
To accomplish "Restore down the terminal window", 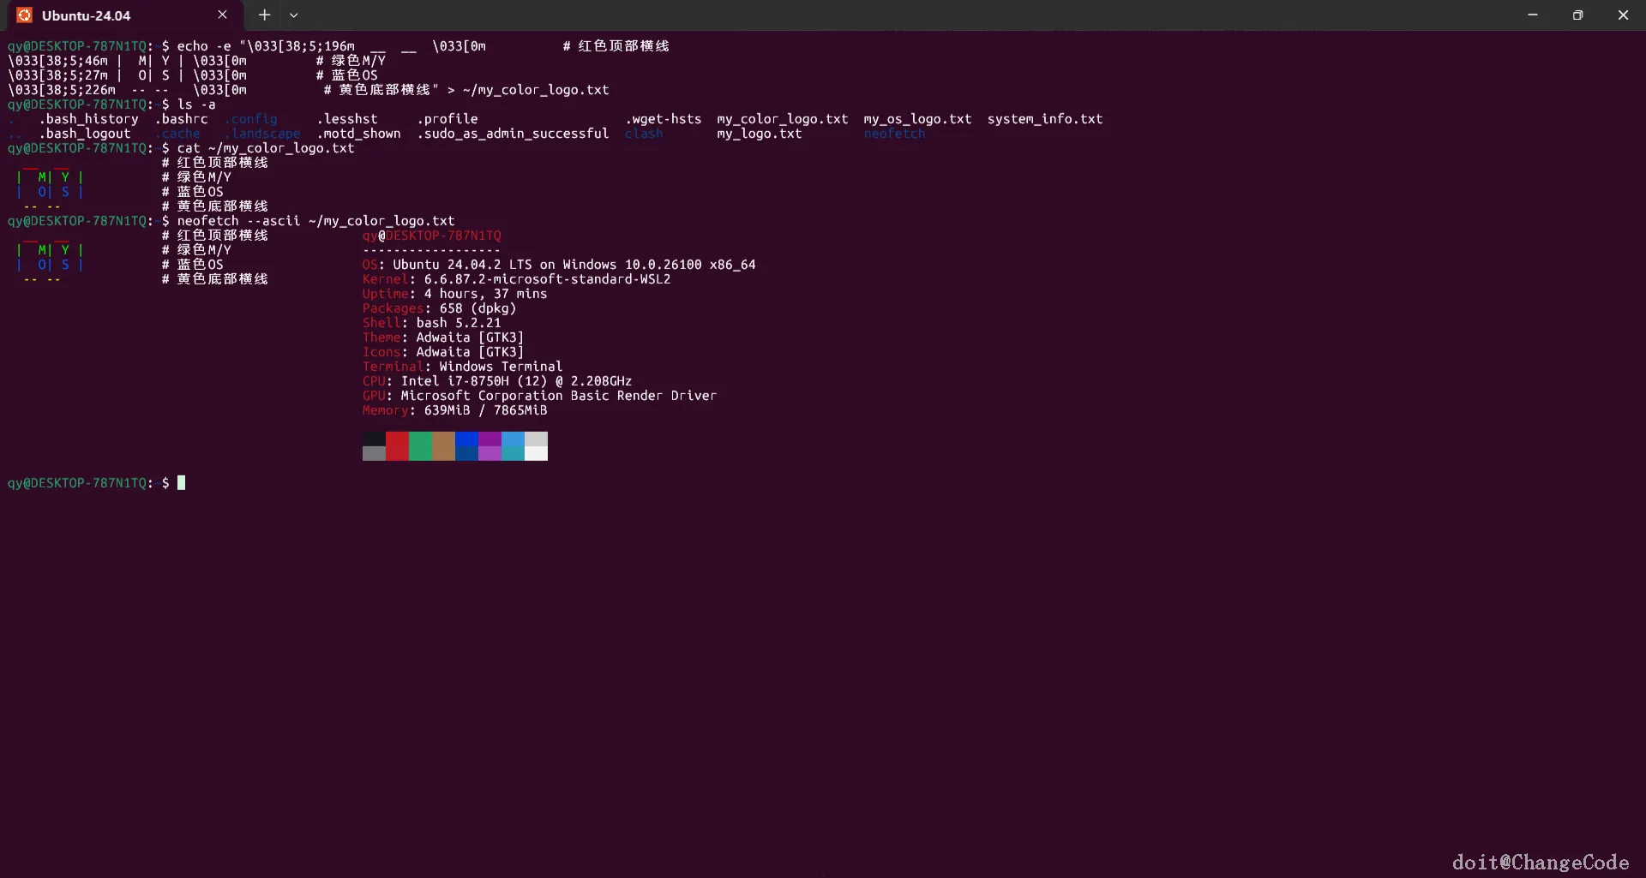I will (1577, 15).
